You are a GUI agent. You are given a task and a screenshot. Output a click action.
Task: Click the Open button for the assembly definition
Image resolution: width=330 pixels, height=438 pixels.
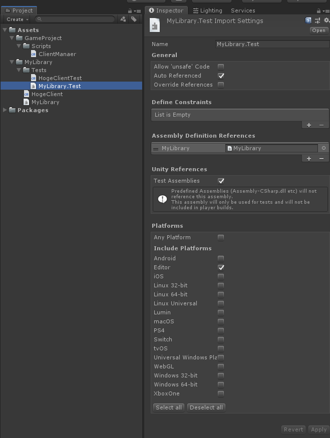pyautogui.click(x=318, y=31)
